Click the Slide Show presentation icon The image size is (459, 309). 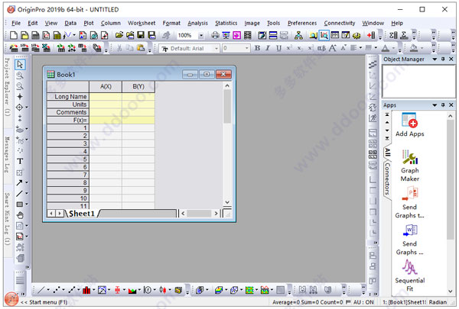pos(226,35)
